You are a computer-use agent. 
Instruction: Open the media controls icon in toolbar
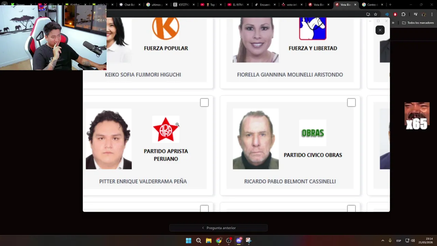coord(415,14)
